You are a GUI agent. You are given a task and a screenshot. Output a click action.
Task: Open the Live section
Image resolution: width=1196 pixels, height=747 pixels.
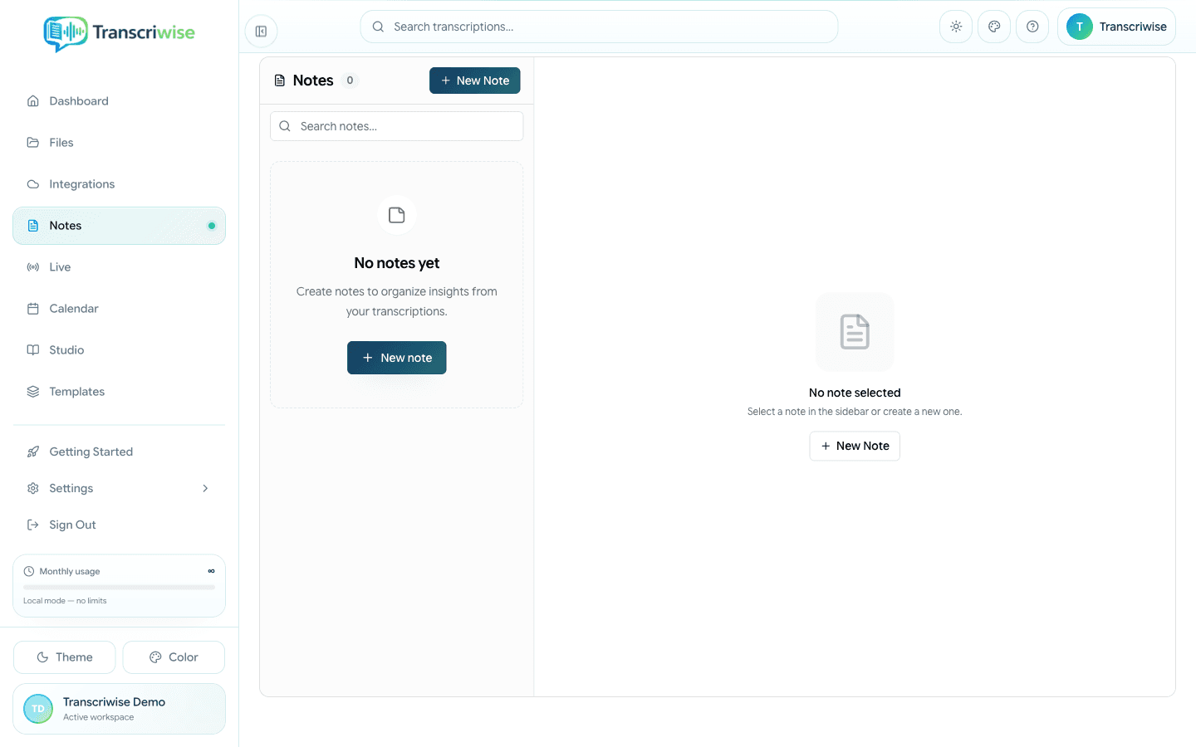coord(119,267)
